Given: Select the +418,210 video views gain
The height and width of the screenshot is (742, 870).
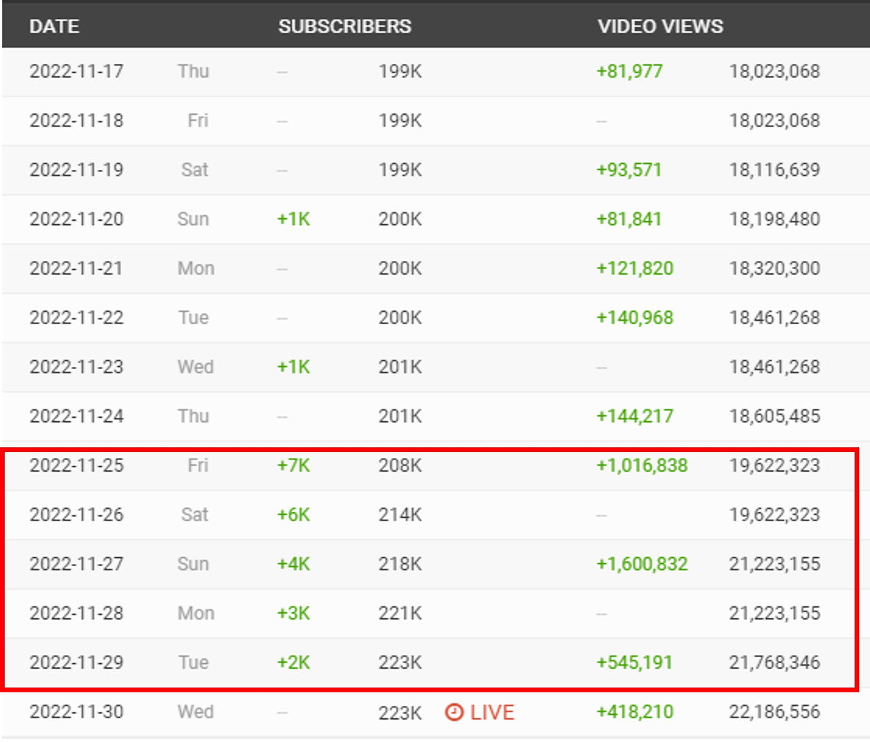Looking at the screenshot, I should click(x=635, y=712).
